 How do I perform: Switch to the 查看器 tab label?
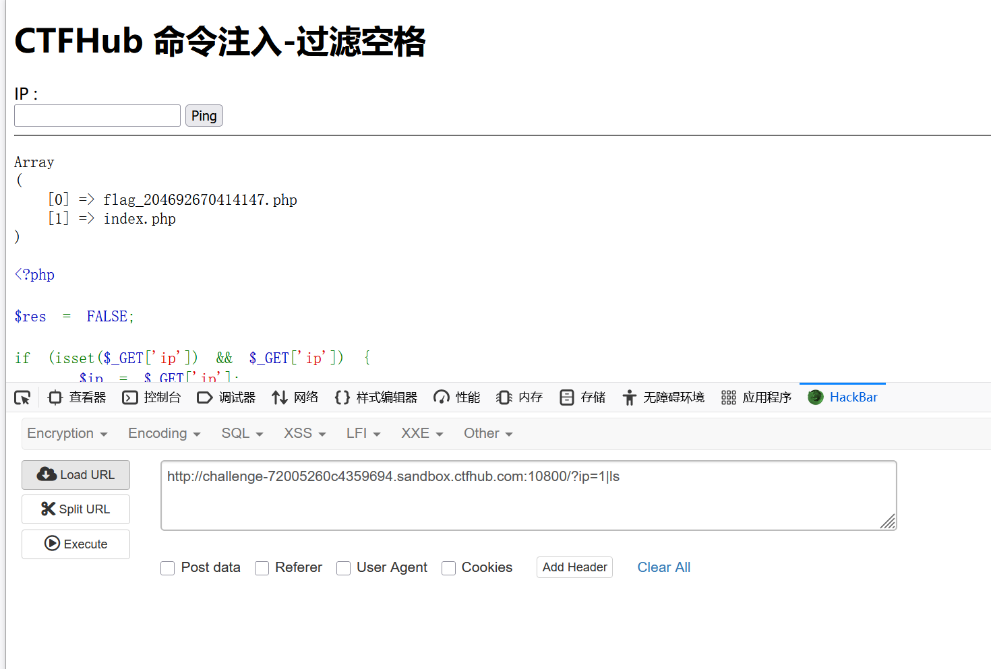(88, 397)
